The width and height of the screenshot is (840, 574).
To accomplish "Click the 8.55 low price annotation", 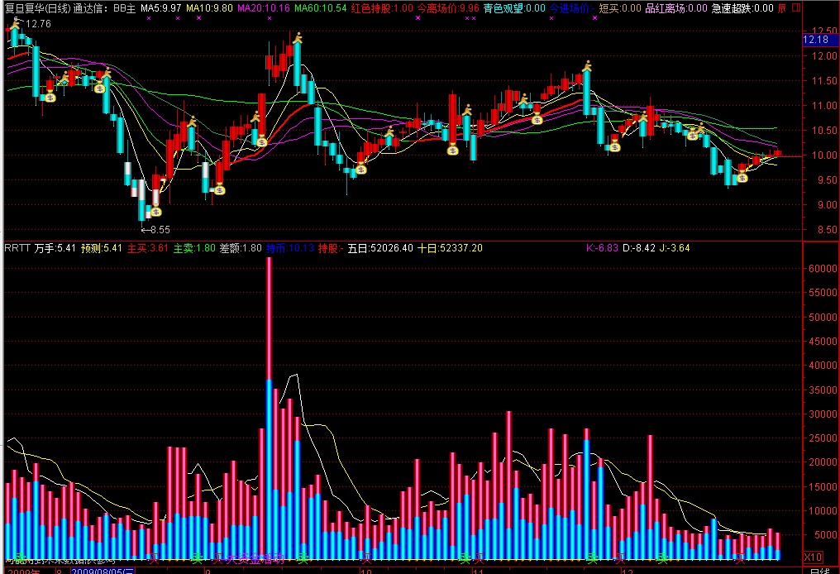I will point(160,230).
